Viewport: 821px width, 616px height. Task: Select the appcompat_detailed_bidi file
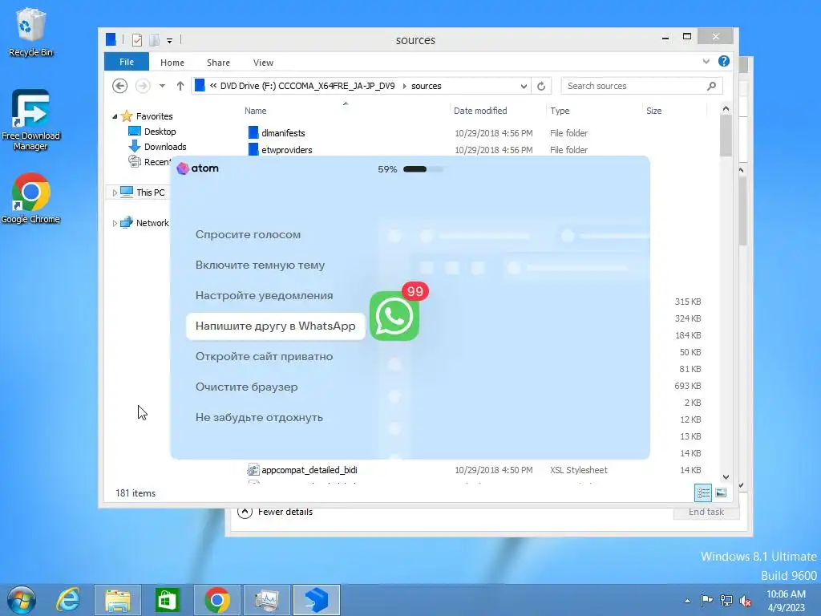(x=309, y=470)
